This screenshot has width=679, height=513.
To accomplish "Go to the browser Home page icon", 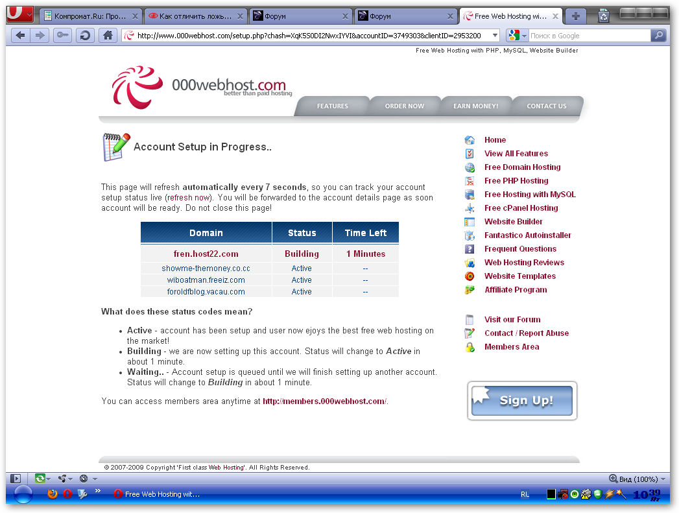I will point(108,36).
